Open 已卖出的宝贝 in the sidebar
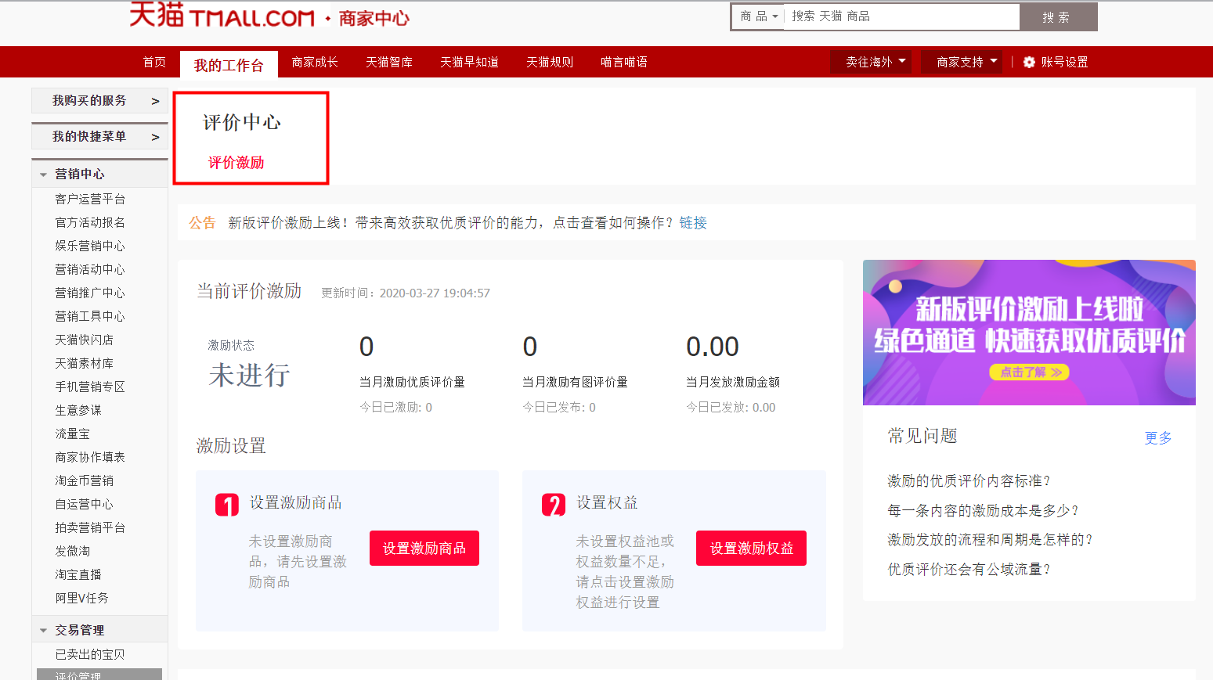Image resolution: width=1213 pixels, height=680 pixels. coord(90,654)
